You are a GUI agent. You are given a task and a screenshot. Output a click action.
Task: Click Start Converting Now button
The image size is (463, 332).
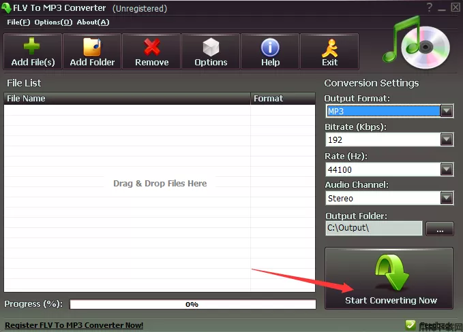[389, 278]
